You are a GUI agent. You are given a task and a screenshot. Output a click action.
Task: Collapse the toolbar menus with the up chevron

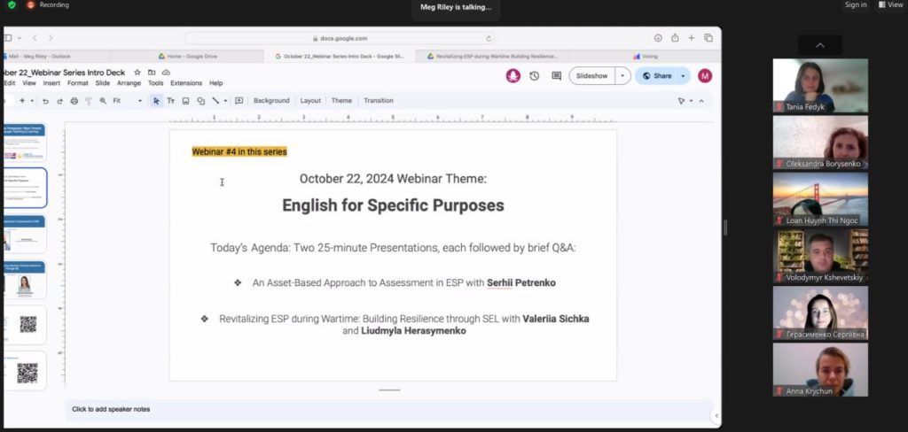click(x=701, y=101)
